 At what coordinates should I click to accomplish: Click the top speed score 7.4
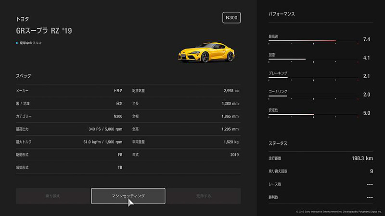click(367, 39)
